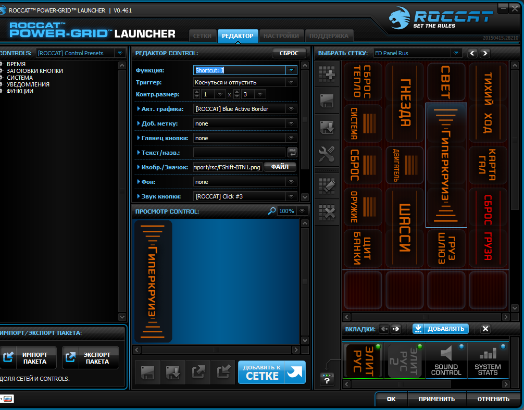The image size is (524, 410).
Task: Select the red СБРОС ГРУЗА grid button
Action: pos(488,228)
